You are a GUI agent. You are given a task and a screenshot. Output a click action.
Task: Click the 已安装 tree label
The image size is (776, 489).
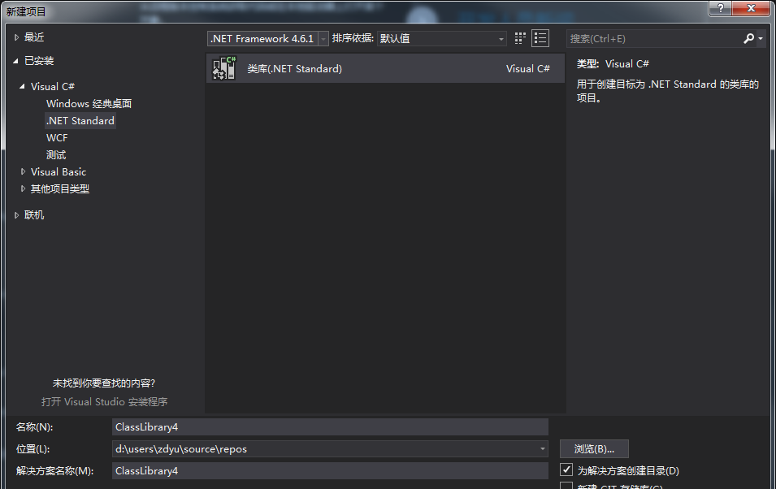tap(39, 61)
